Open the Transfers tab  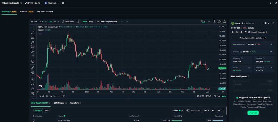pos(75,103)
